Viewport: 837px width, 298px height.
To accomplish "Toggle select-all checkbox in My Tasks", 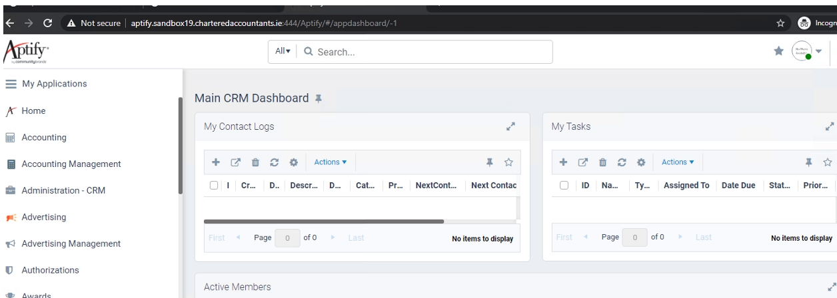I will (x=564, y=186).
